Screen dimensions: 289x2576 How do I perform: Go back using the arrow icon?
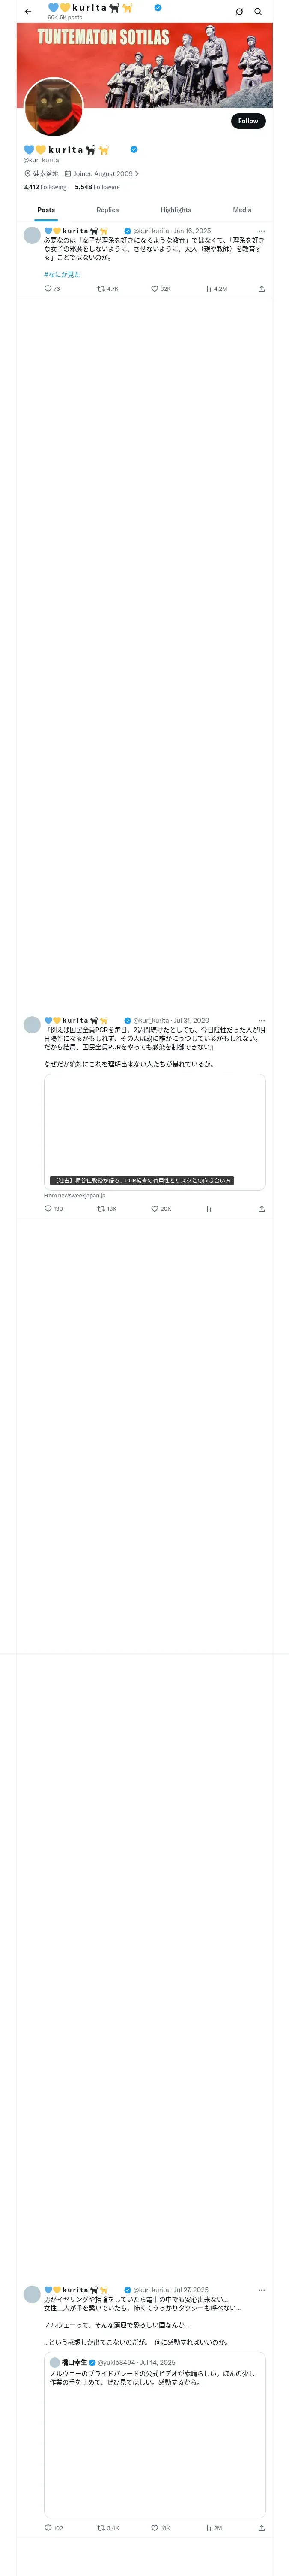28,12
